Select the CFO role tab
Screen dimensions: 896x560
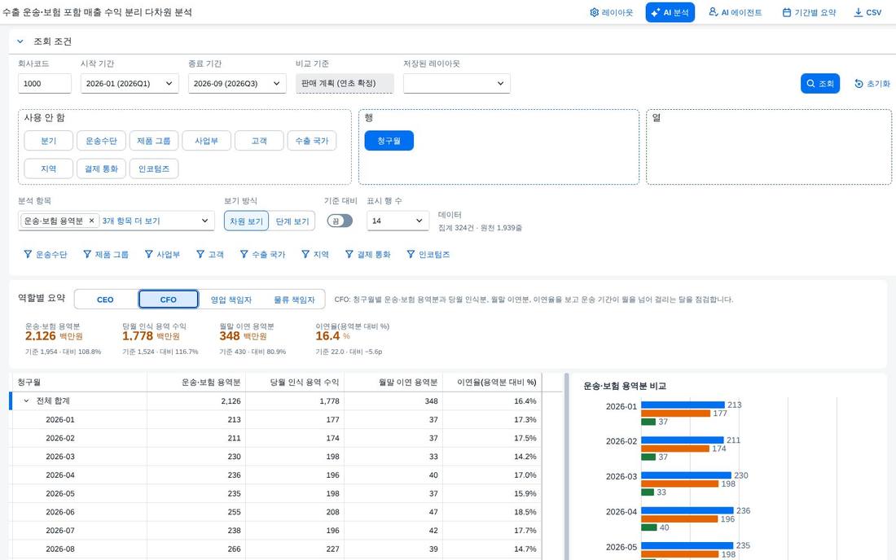click(168, 299)
